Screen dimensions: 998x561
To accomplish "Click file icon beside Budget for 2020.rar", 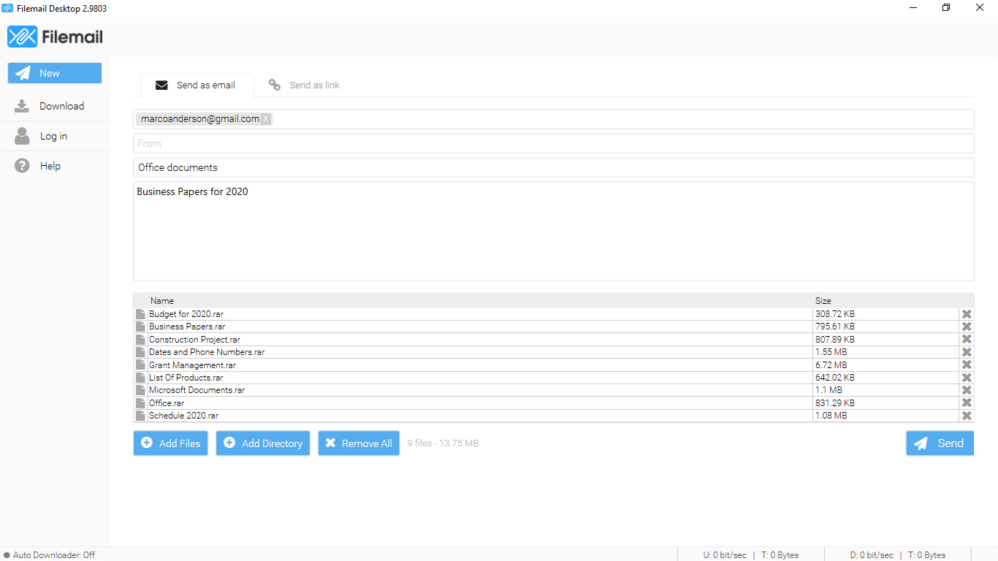I will coord(140,314).
